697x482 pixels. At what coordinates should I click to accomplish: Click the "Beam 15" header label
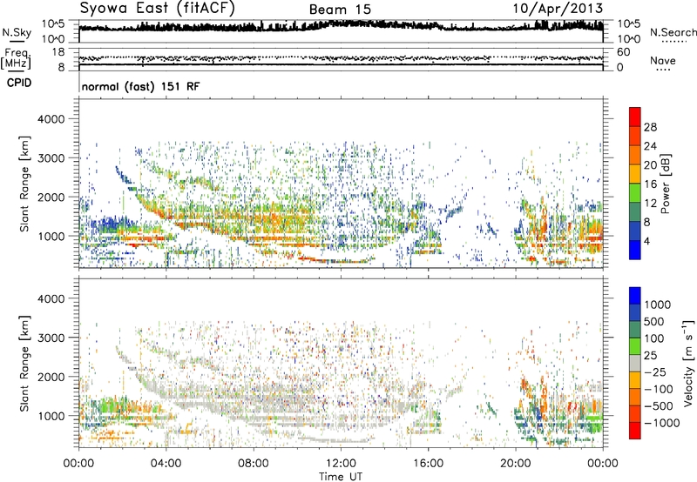(340, 10)
